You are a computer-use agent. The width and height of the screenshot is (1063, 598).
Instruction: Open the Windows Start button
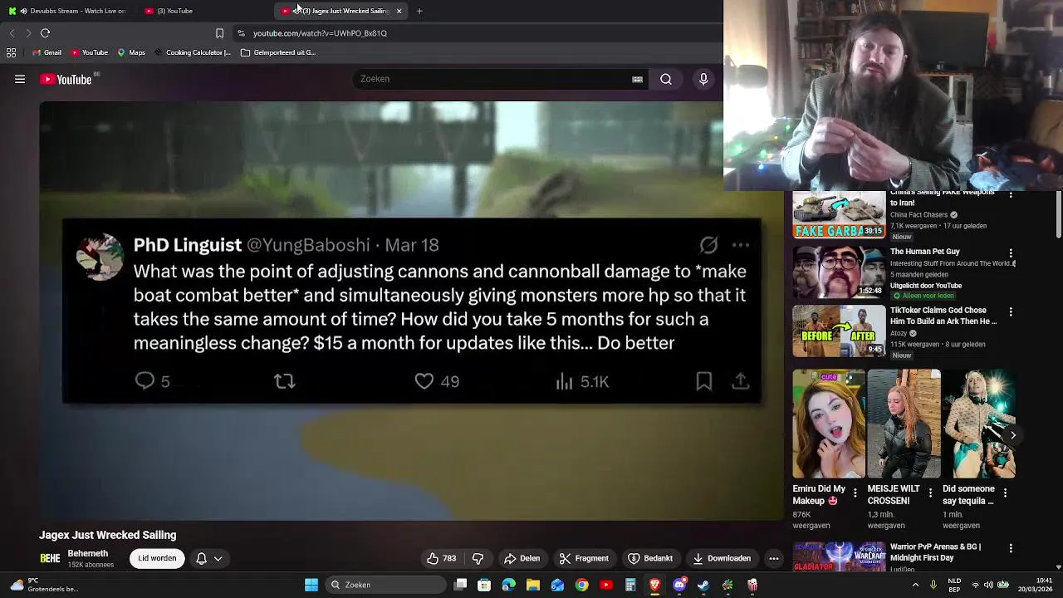tap(311, 585)
